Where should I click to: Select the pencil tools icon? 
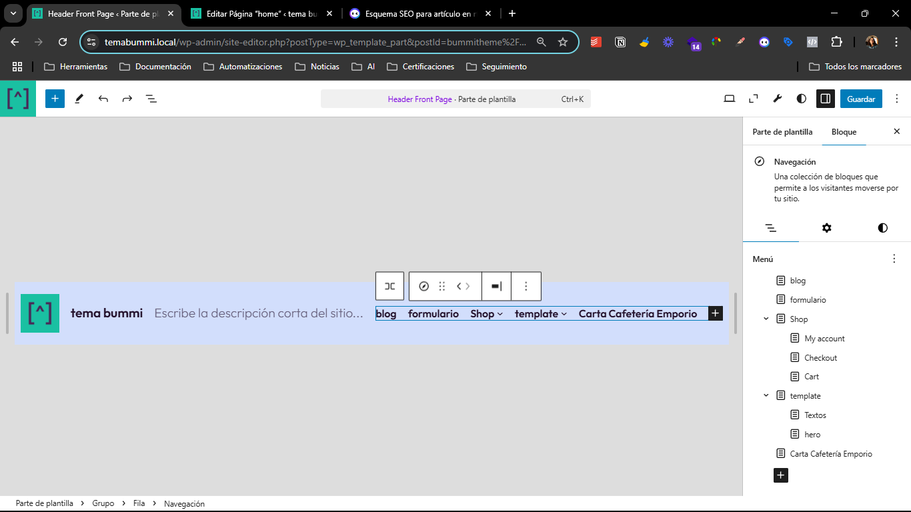tap(79, 99)
